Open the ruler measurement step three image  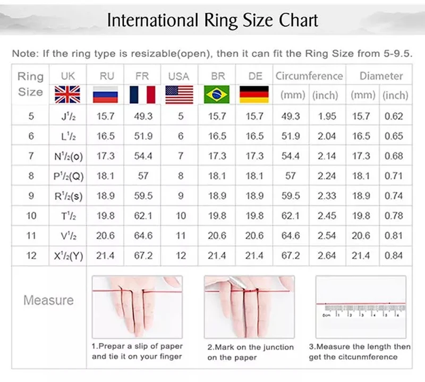point(361,307)
